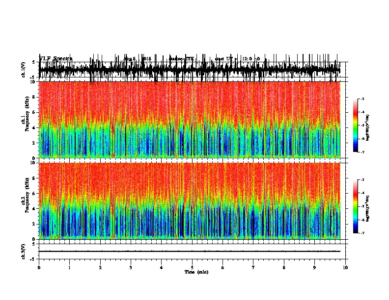Click the "5" tick on ch.3(V) axis
This screenshot has width=389, height=300.
click(33, 244)
